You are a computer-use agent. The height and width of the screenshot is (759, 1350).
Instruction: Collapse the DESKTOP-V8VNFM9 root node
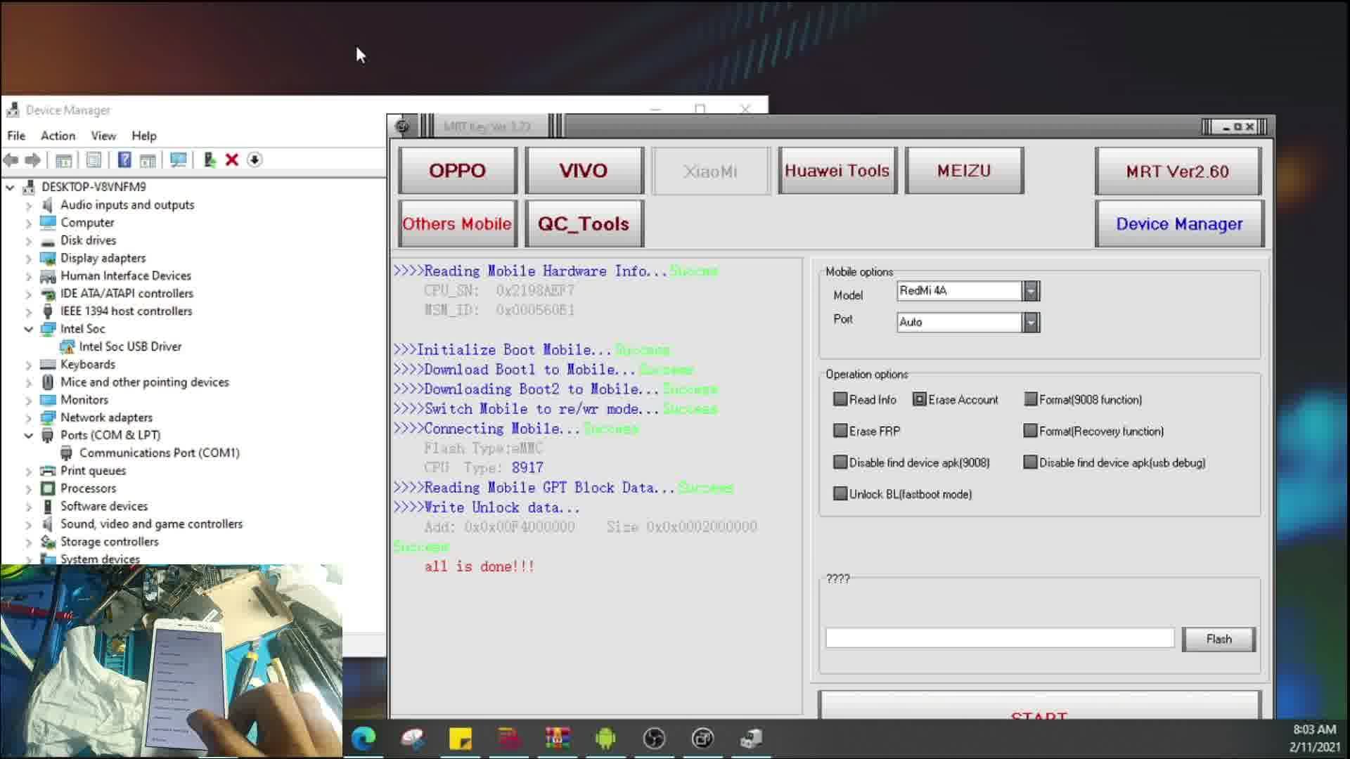[10, 187]
